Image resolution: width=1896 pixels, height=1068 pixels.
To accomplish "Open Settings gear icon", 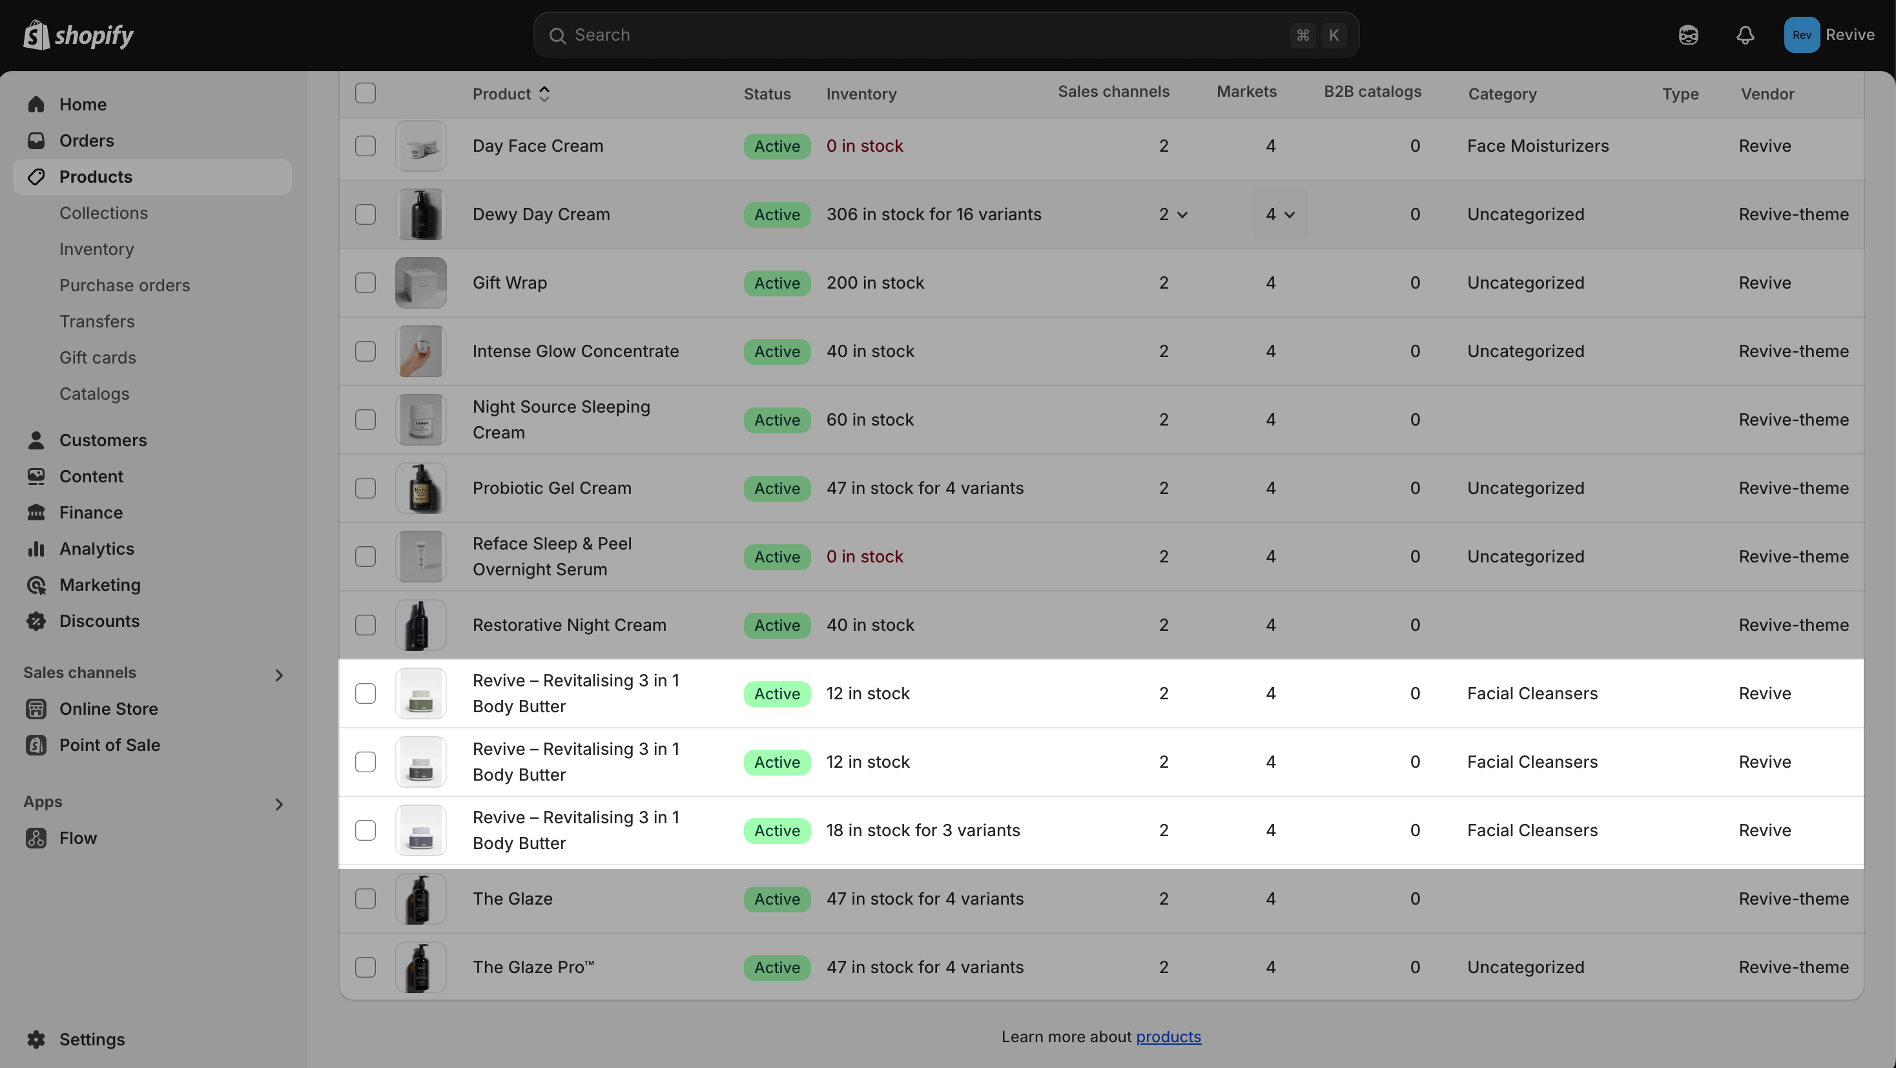I will (36, 1038).
